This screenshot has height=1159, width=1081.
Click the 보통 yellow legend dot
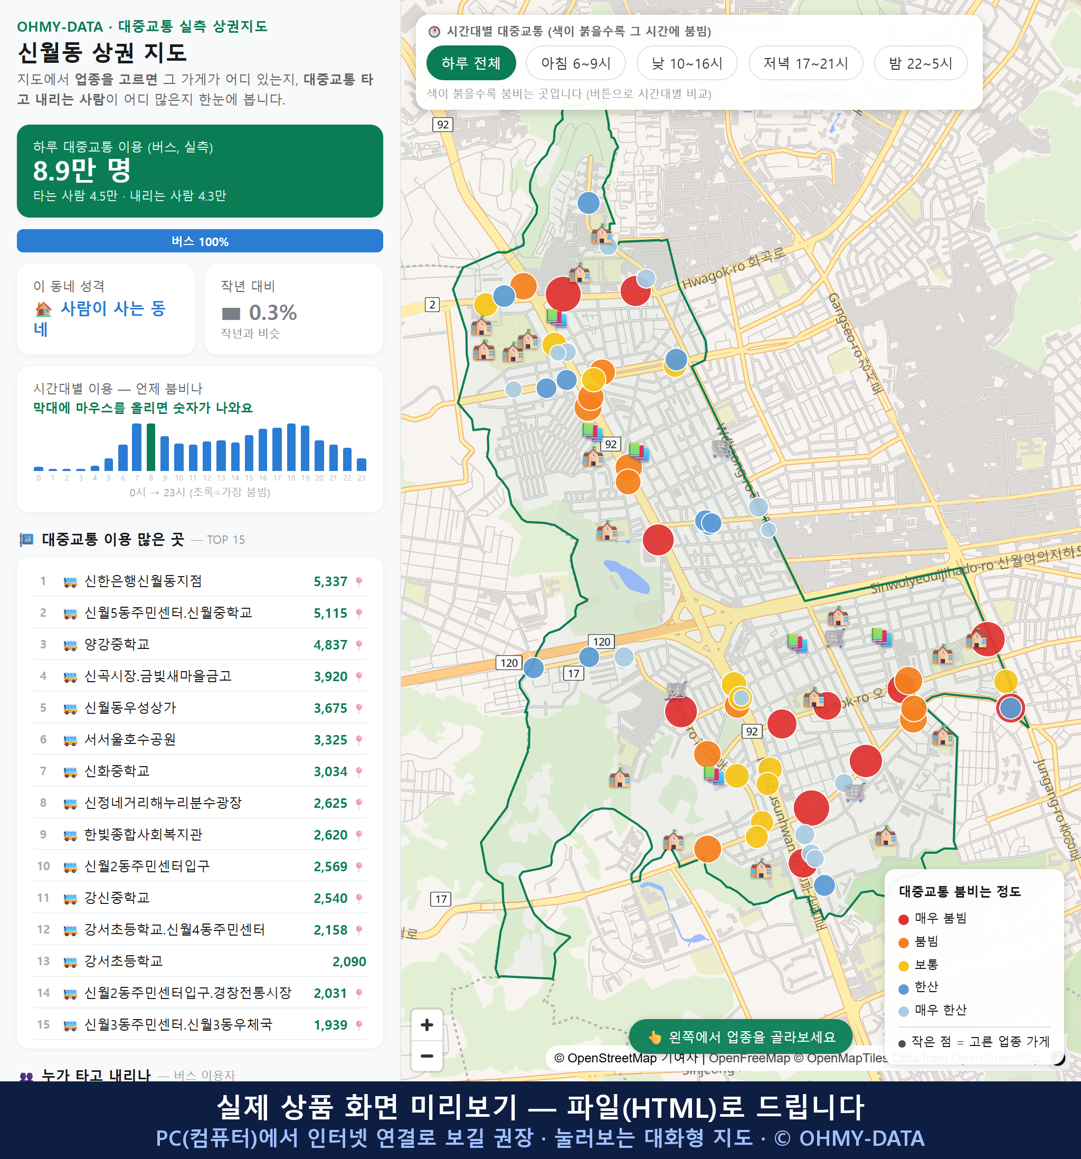(904, 966)
